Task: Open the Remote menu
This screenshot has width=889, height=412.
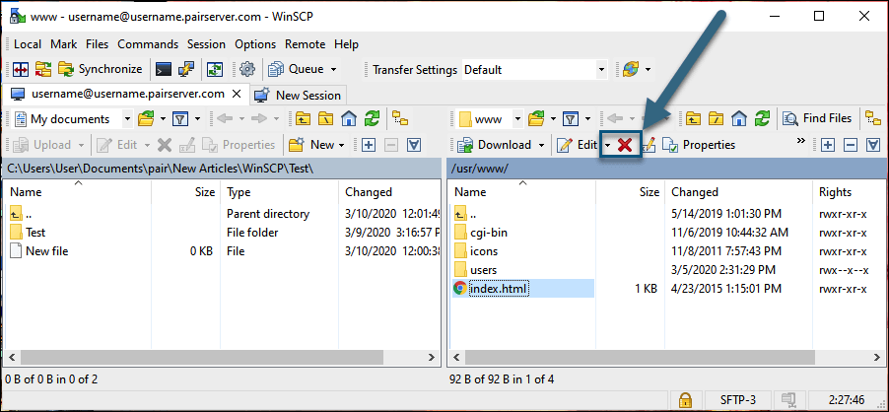Action: pos(305,44)
